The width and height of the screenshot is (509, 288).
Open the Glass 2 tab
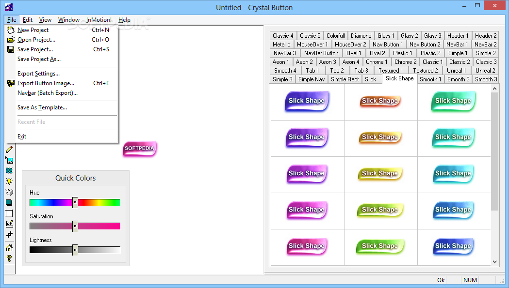[x=409, y=36]
